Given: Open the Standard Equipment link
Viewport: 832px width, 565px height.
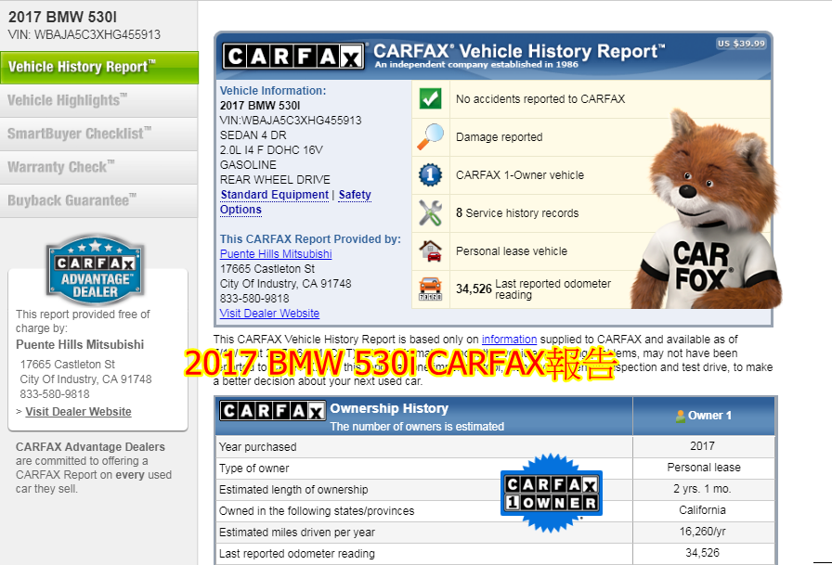Looking at the screenshot, I should point(275,195).
